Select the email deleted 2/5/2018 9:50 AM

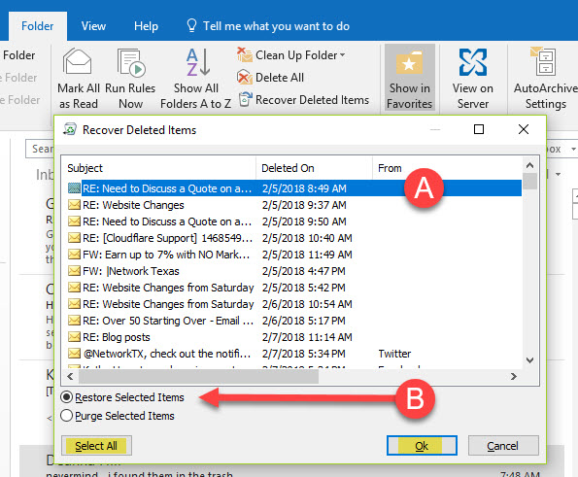pyautogui.click(x=294, y=221)
